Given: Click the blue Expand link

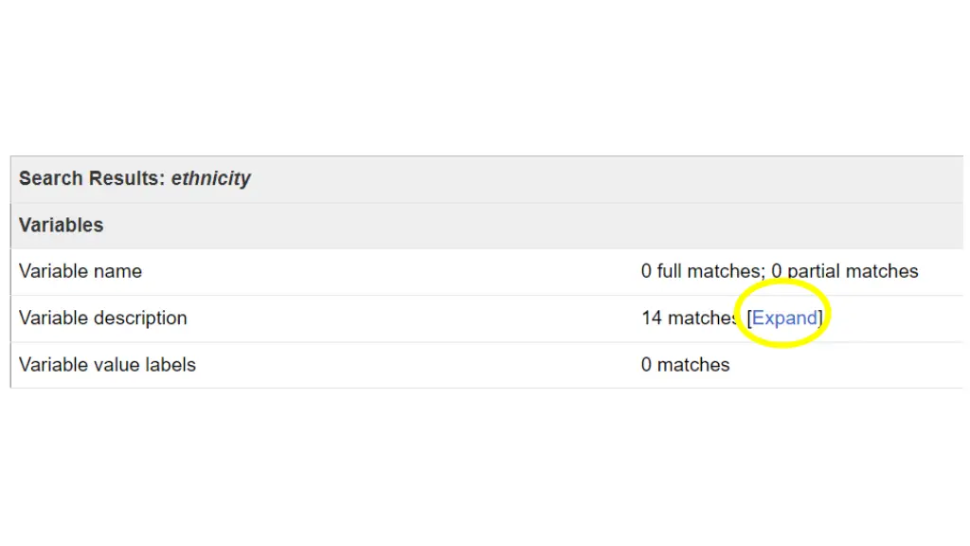Looking at the screenshot, I should click(x=784, y=318).
